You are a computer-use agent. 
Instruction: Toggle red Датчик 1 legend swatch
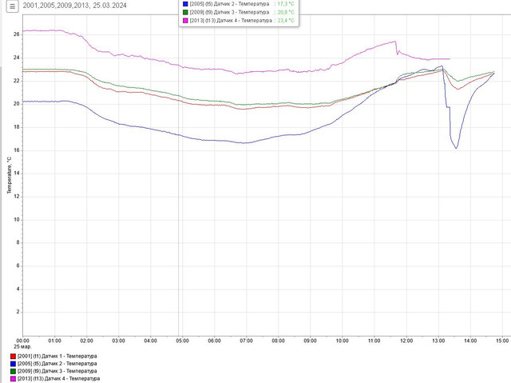pos(13,357)
